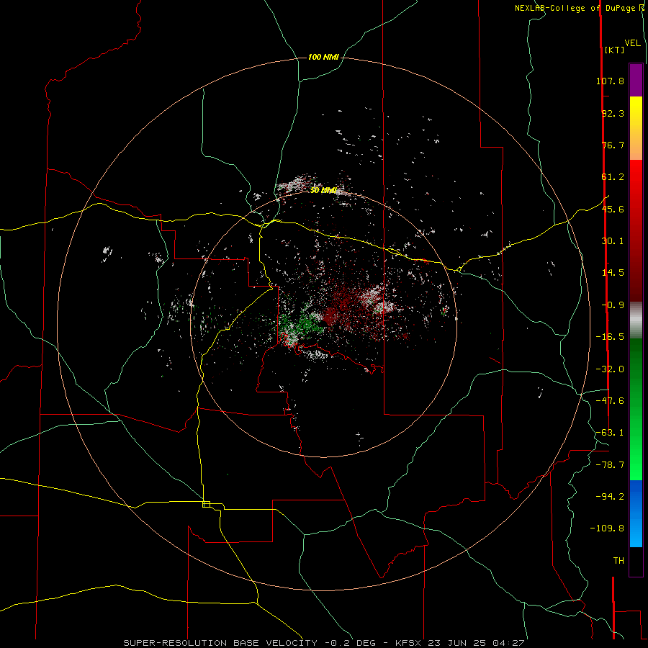The height and width of the screenshot is (648, 648).
Task: Click the 107.8 velocity scale value
Action: pyautogui.click(x=610, y=81)
